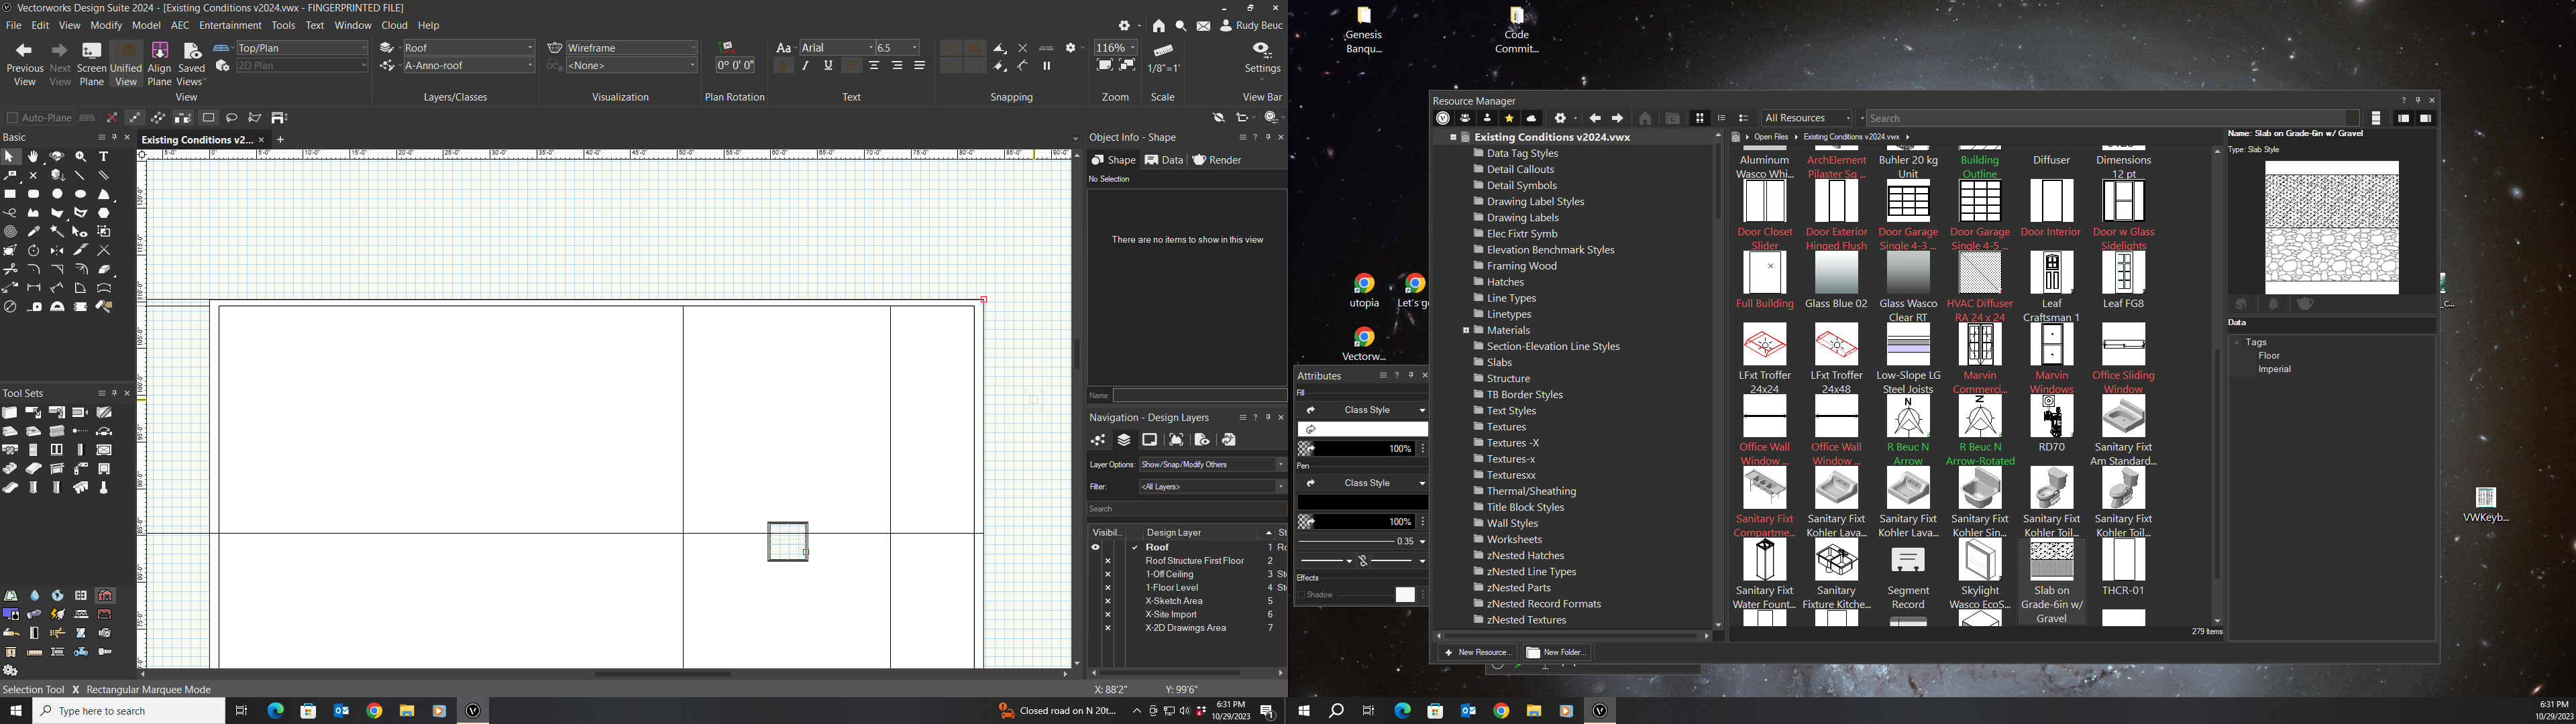2576x724 pixels.
Task: Toggle visibility of 1-Floor Level layer
Action: point(1107,588)
